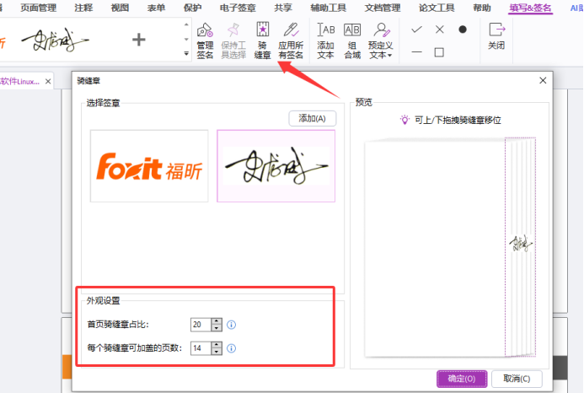Image resolution: width=584 pixels, height=393 pixels.
Task: Select the filled dot symbol tool
Action: (462, 29)
